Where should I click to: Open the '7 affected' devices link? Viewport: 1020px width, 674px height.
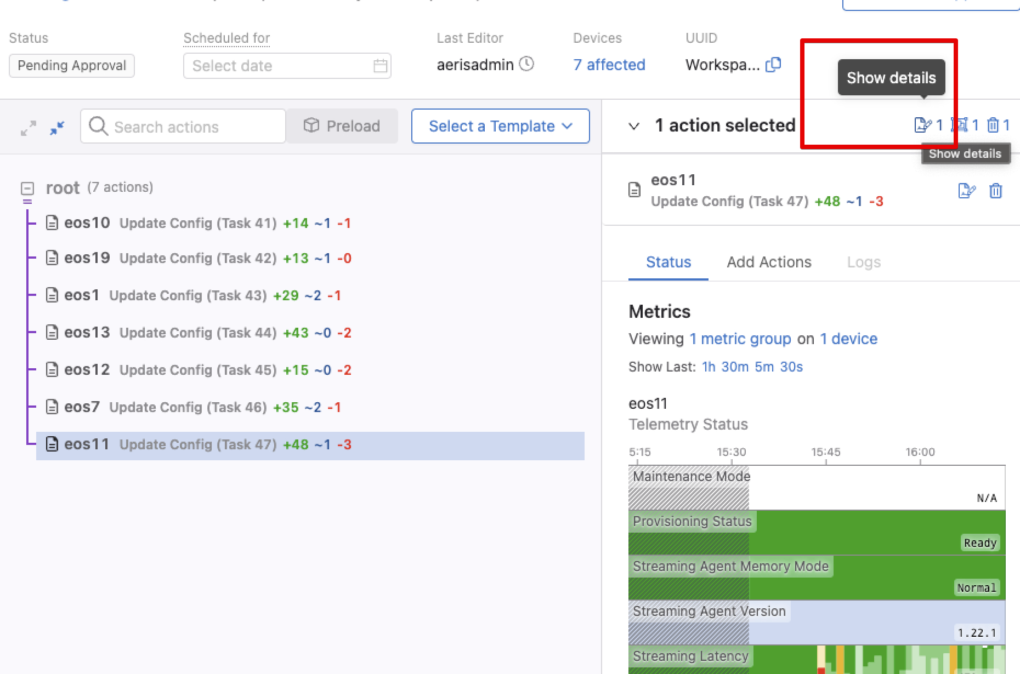pyautogui.click(x=609, y=65)
